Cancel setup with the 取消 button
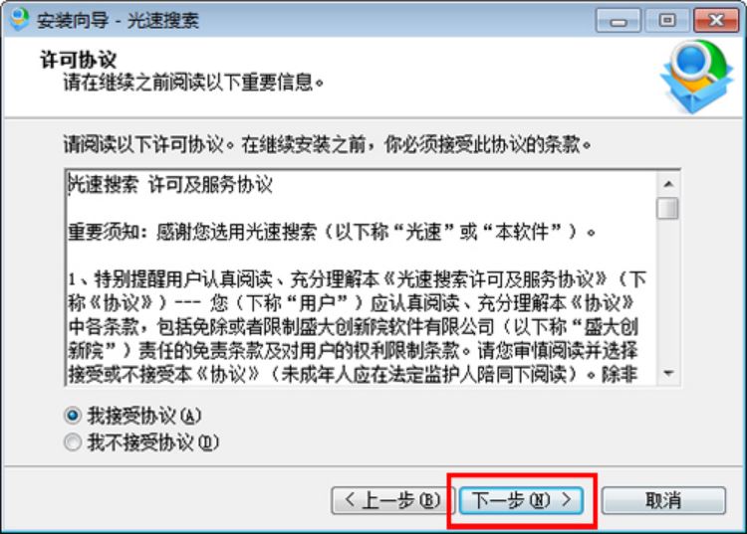This screenshot has width=747, height=534. click(x=663, y=500)
